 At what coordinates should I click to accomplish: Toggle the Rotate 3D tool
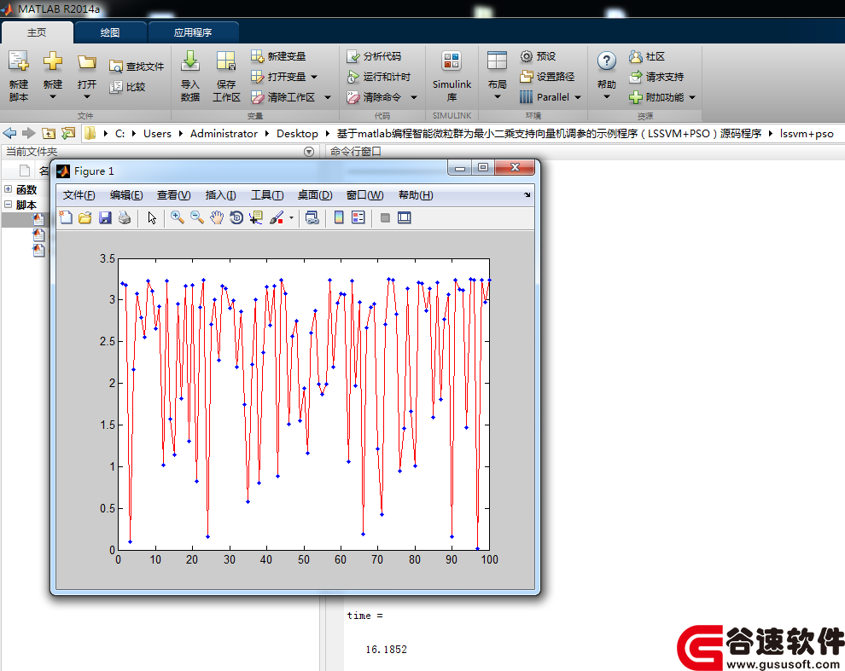pos(236,217)
